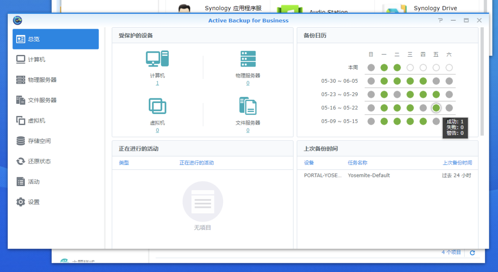Refresh the list with the reload icon

pos(472,253)
